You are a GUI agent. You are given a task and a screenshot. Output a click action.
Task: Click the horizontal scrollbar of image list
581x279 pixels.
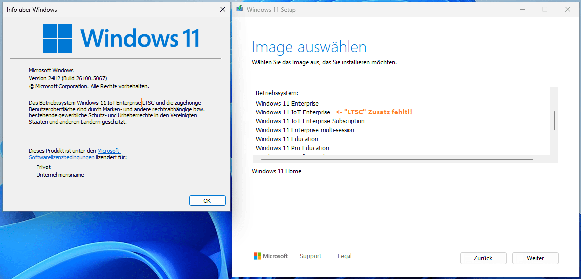point(397,159)
